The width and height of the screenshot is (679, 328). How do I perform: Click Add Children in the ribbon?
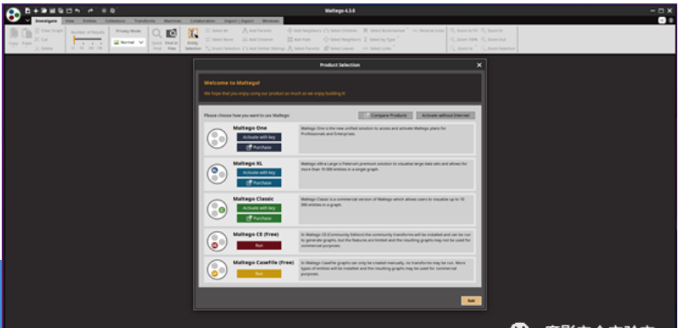pyautogui.click(x=258, y=39)
